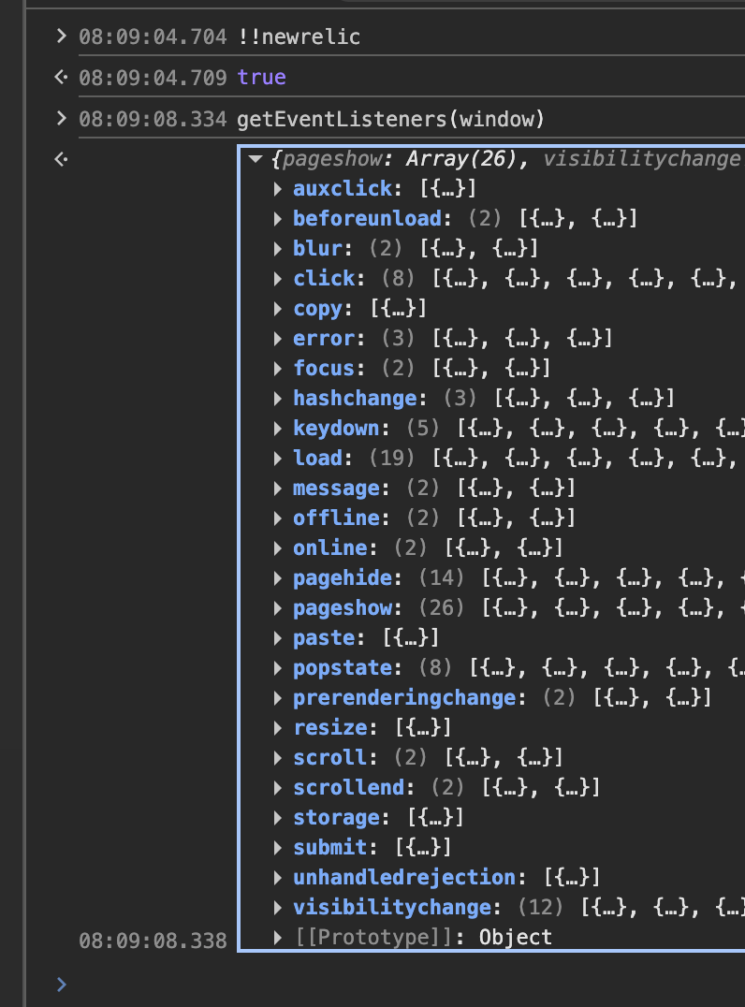Click the 'true' result value
The height and width of the screenshot is (1007, 745).
(x=261, y=77)
